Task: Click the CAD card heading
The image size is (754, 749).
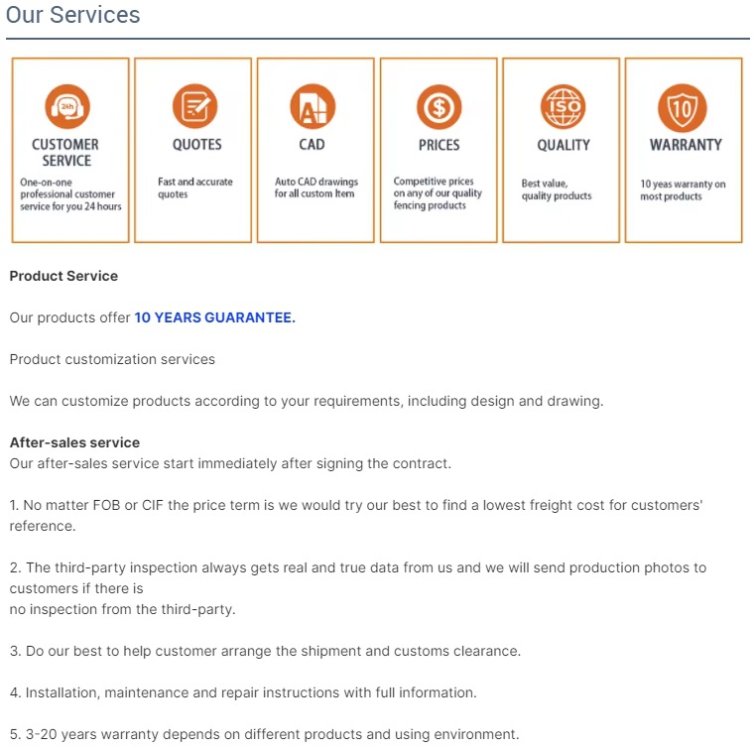Action: coord(313,144)
